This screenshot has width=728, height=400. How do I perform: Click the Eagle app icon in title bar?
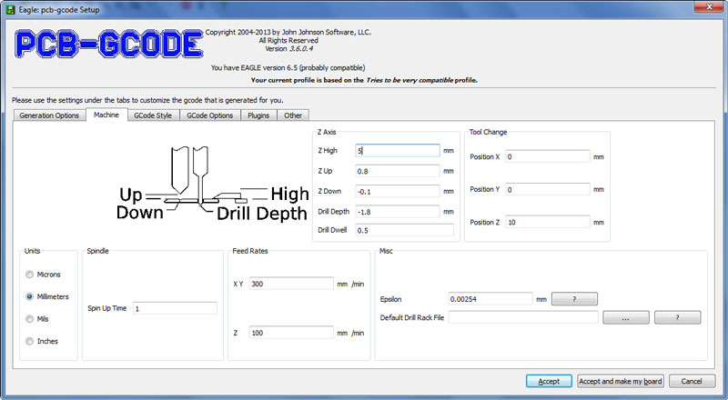pyautogui.click(x=10, y=9)
